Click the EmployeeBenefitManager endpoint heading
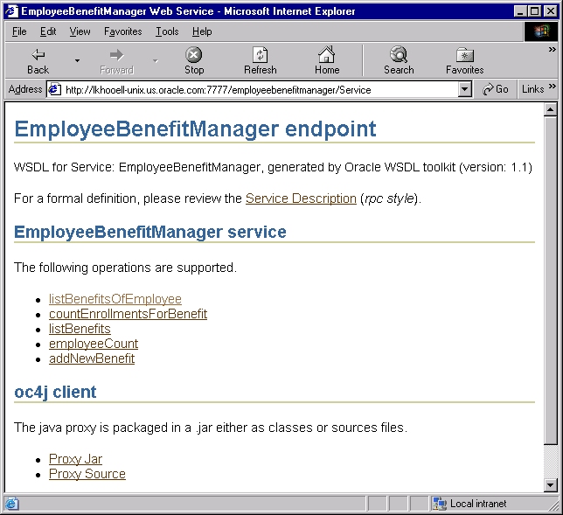 pyautogui.click(x=195, y=129)
